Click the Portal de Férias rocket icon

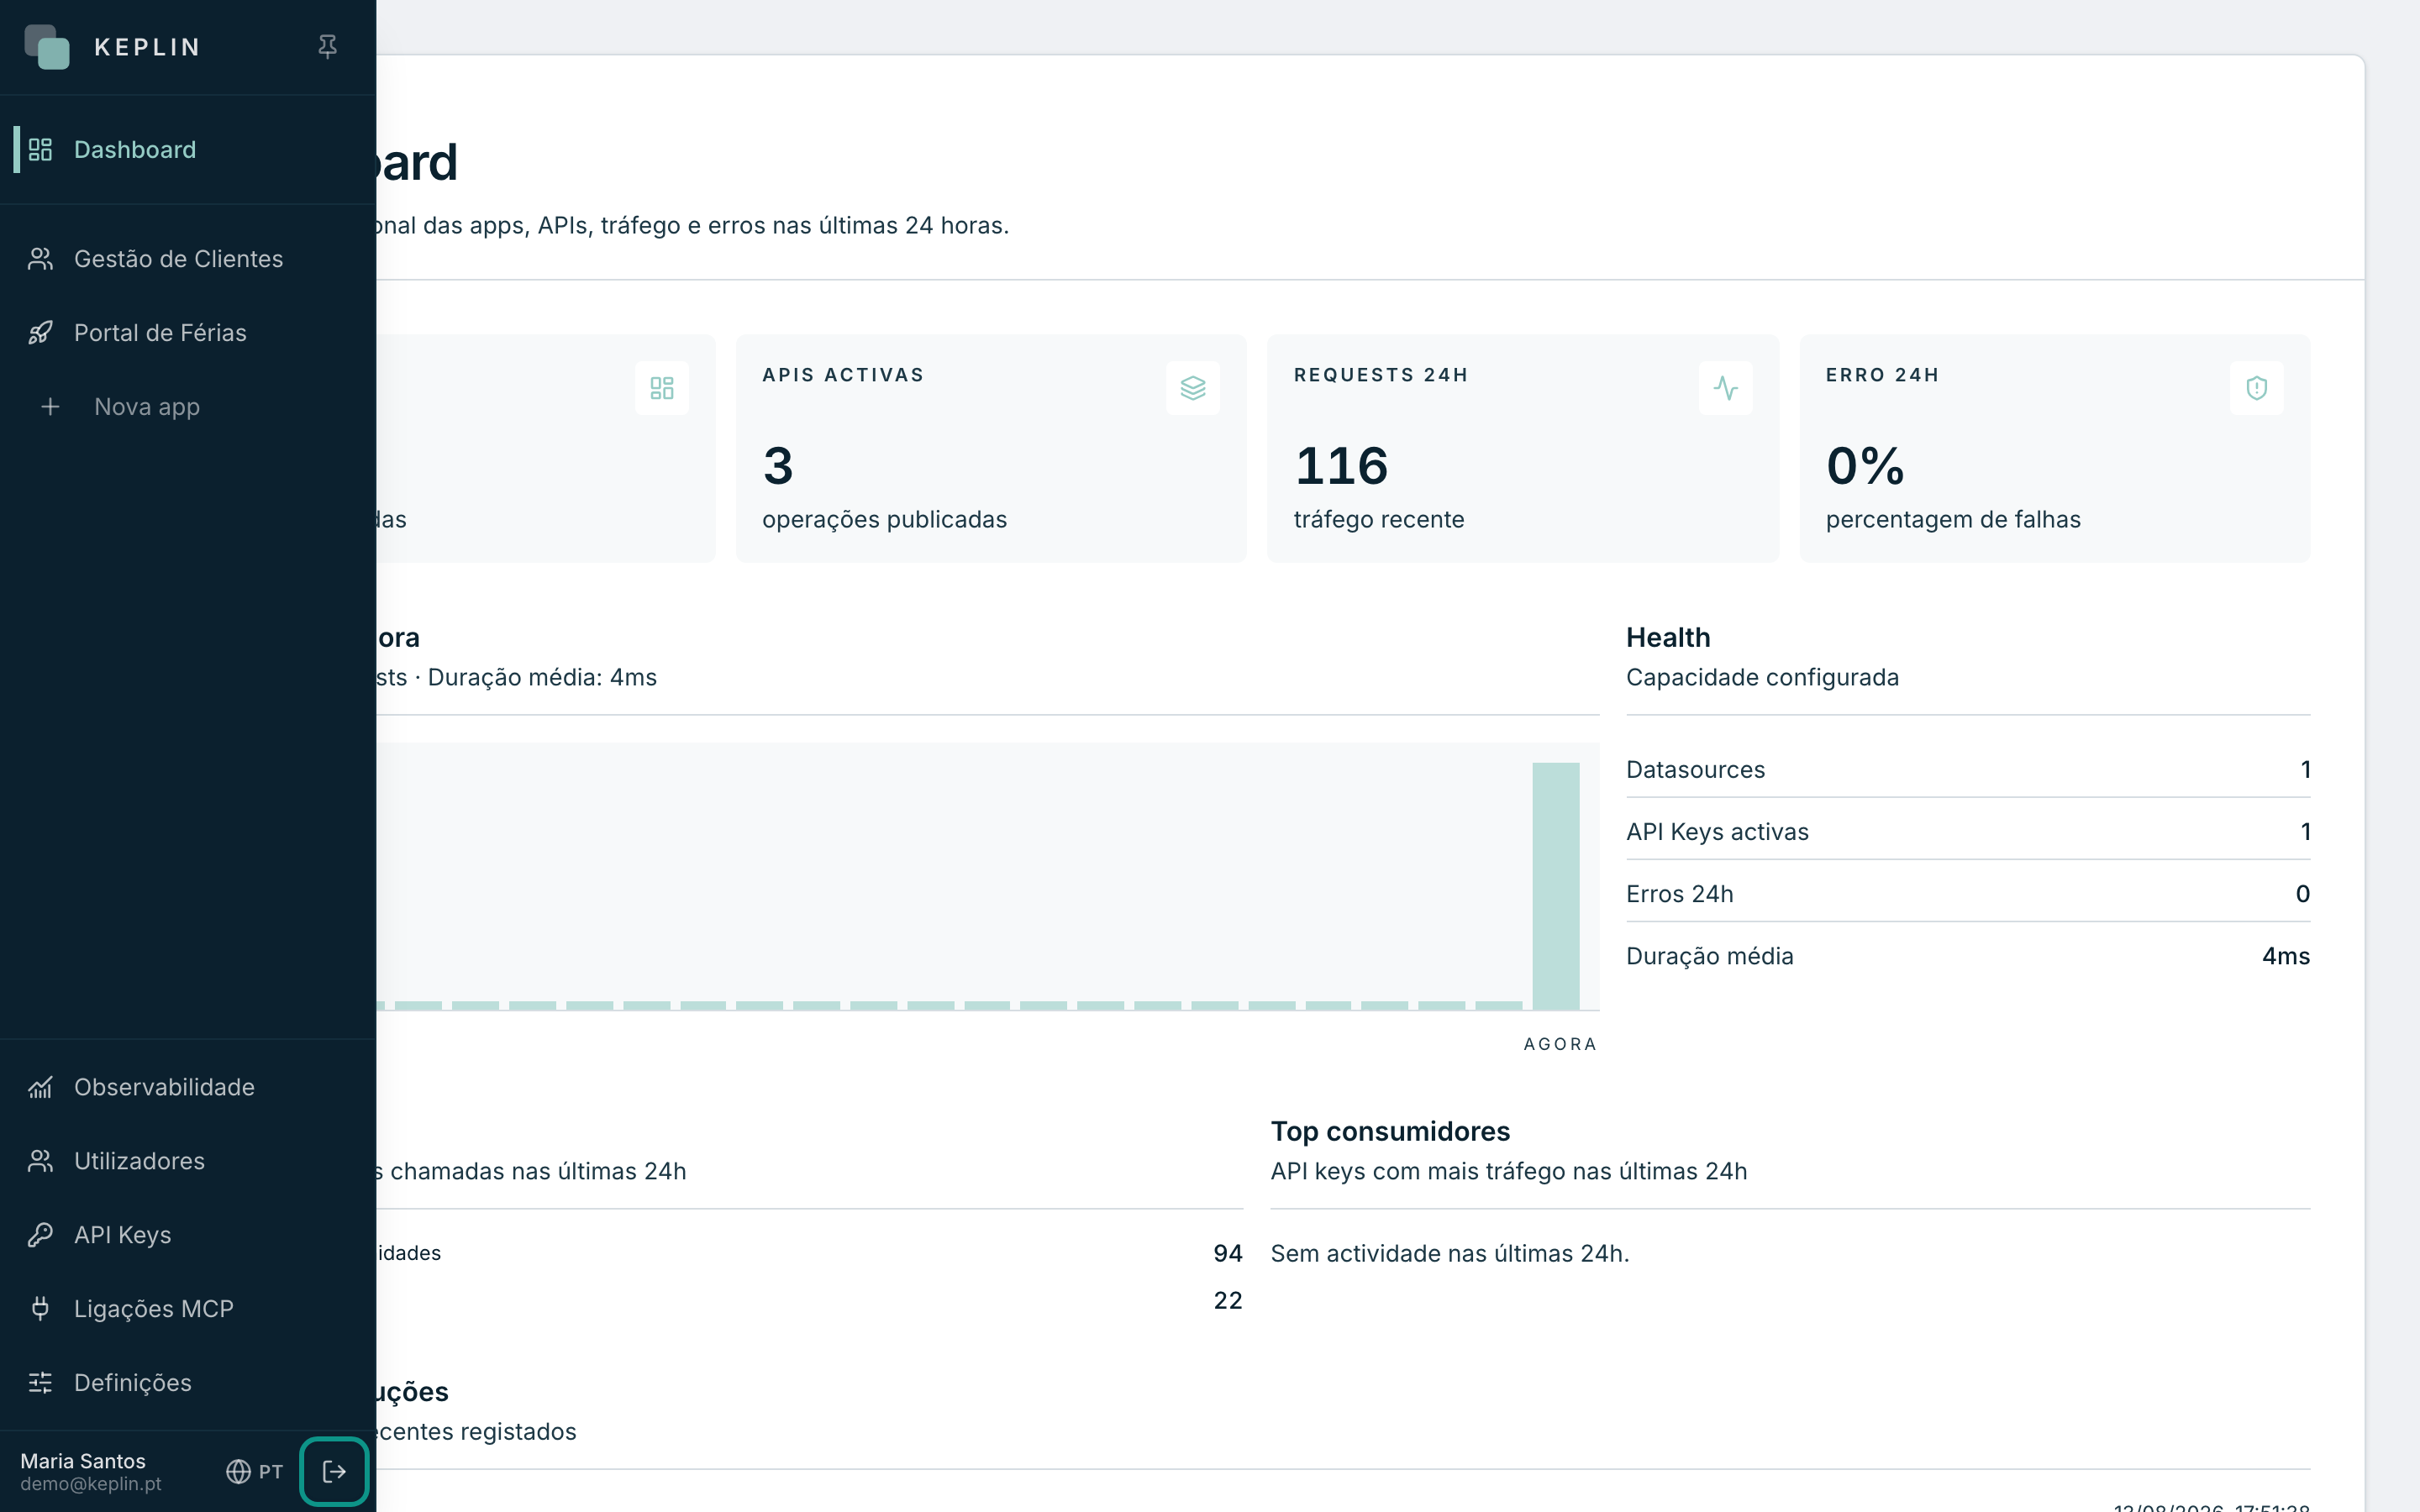coord(40,333)
